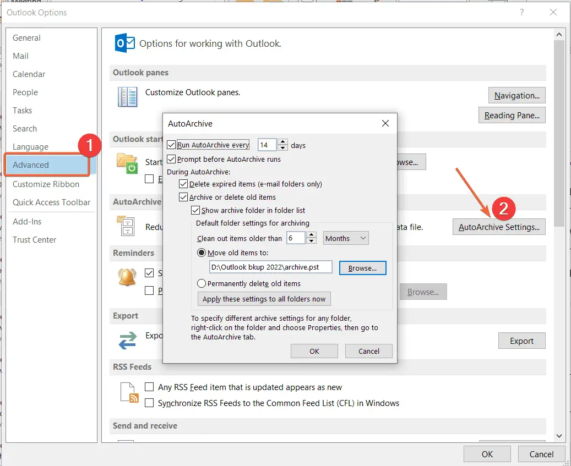
Task: Open the Search options category
Action: click(24, 129)
